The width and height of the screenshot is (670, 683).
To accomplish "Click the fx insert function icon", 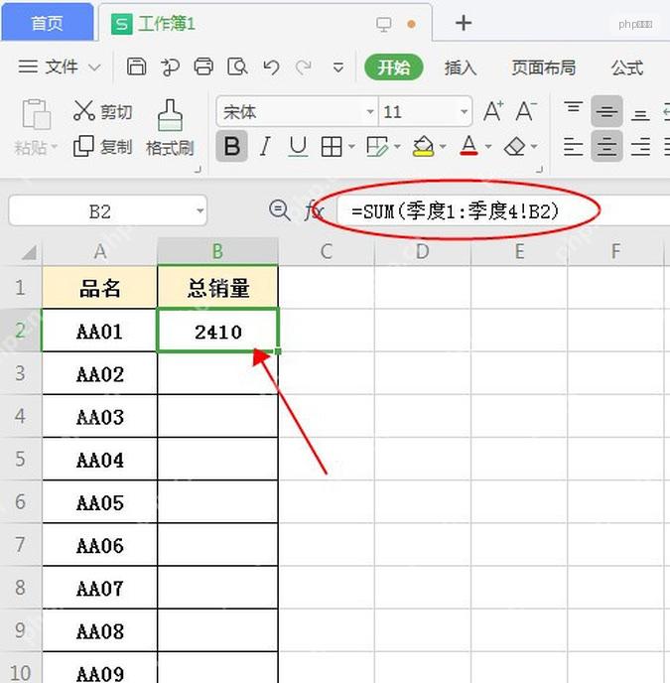I will pos(314,210).
